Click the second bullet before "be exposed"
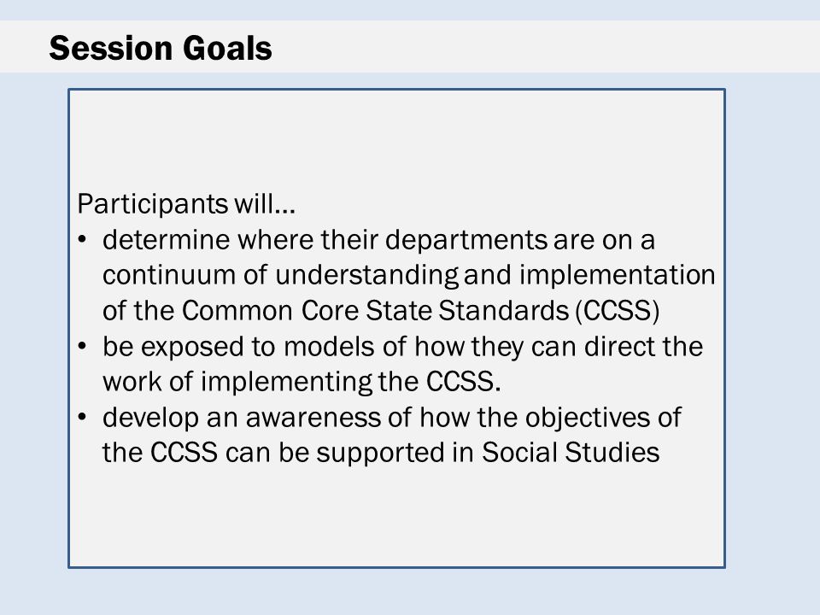This screenshot has width=820, height=615. pyautogui.click(x=82, y=346)
